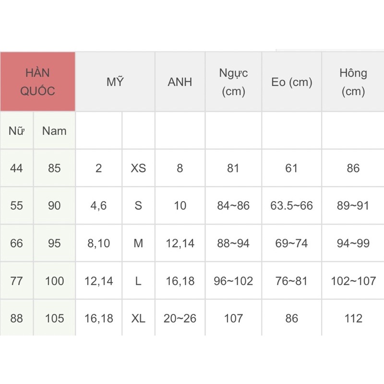Select the cell showing 63.5~66
This screenshot has width=384, height=384.
click(x=292, y=205)
